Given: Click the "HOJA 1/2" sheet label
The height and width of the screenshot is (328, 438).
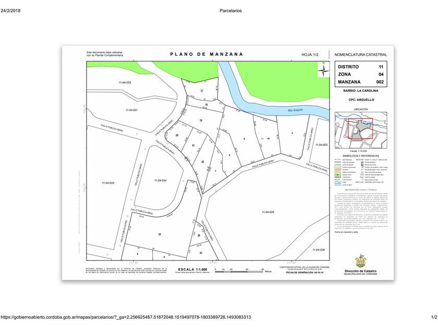Looking at the screenshot, I should pos(310,55).
